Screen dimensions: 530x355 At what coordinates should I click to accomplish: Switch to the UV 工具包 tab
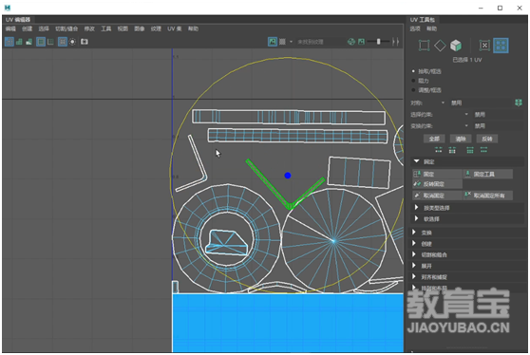(423, 20)
